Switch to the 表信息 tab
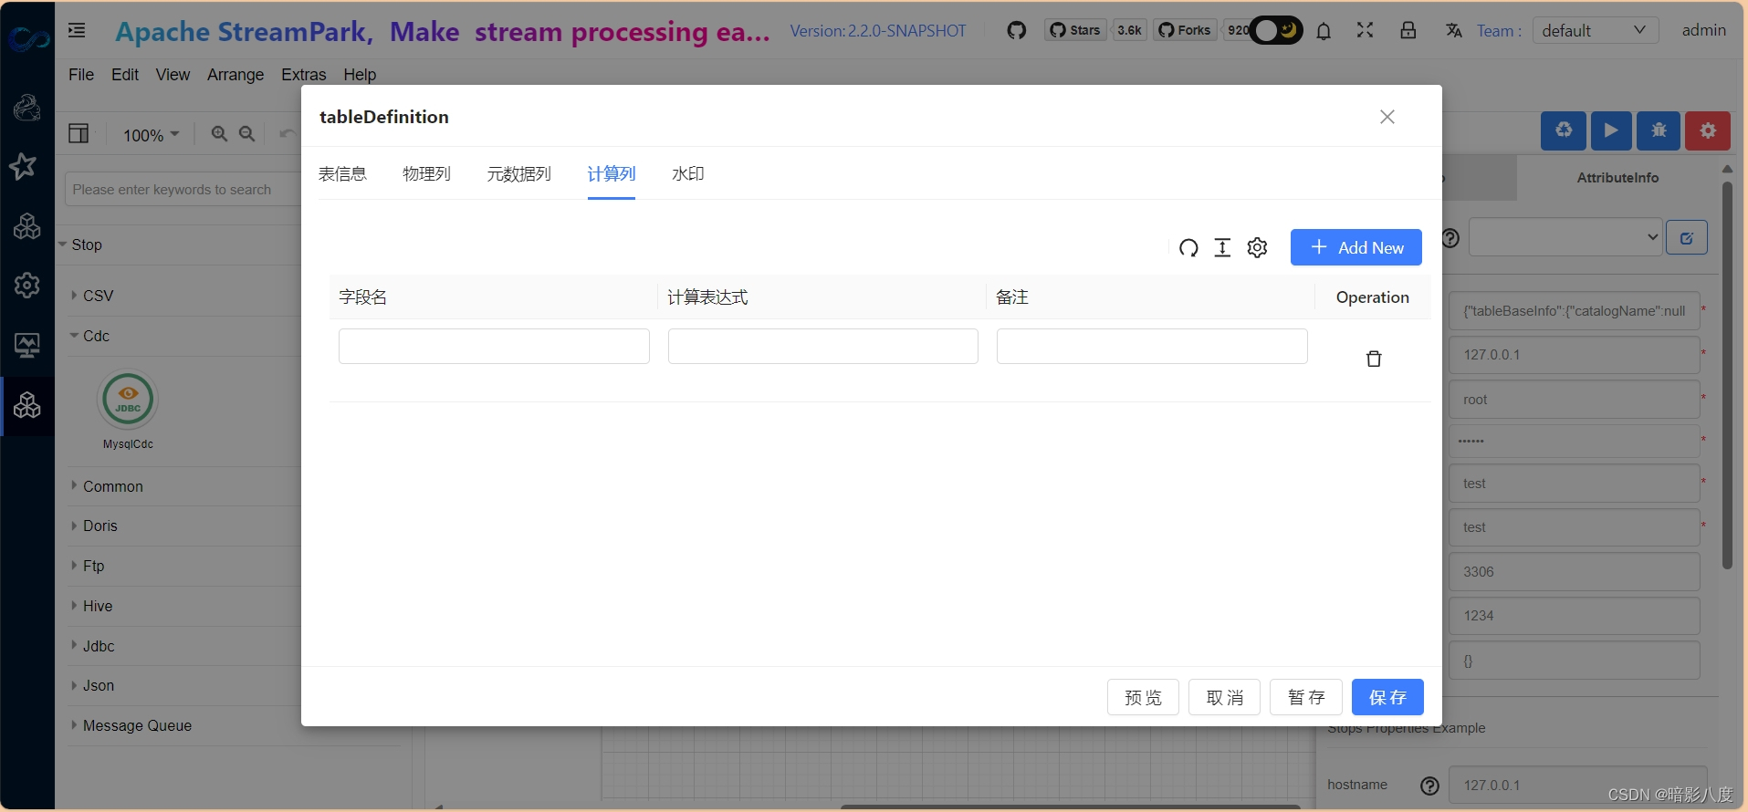Viewport: 1748px width, 812px height. 342,173
